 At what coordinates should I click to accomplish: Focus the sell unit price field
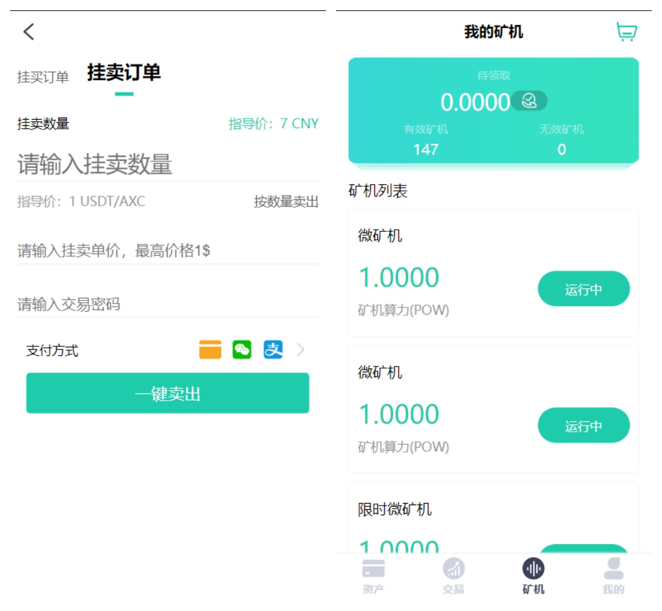click(168, 251)
